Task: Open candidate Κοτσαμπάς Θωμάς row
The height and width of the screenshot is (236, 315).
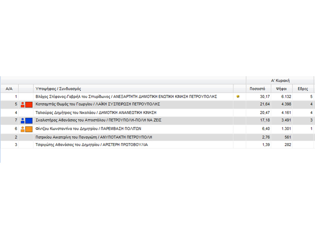Action: point(97,105)
